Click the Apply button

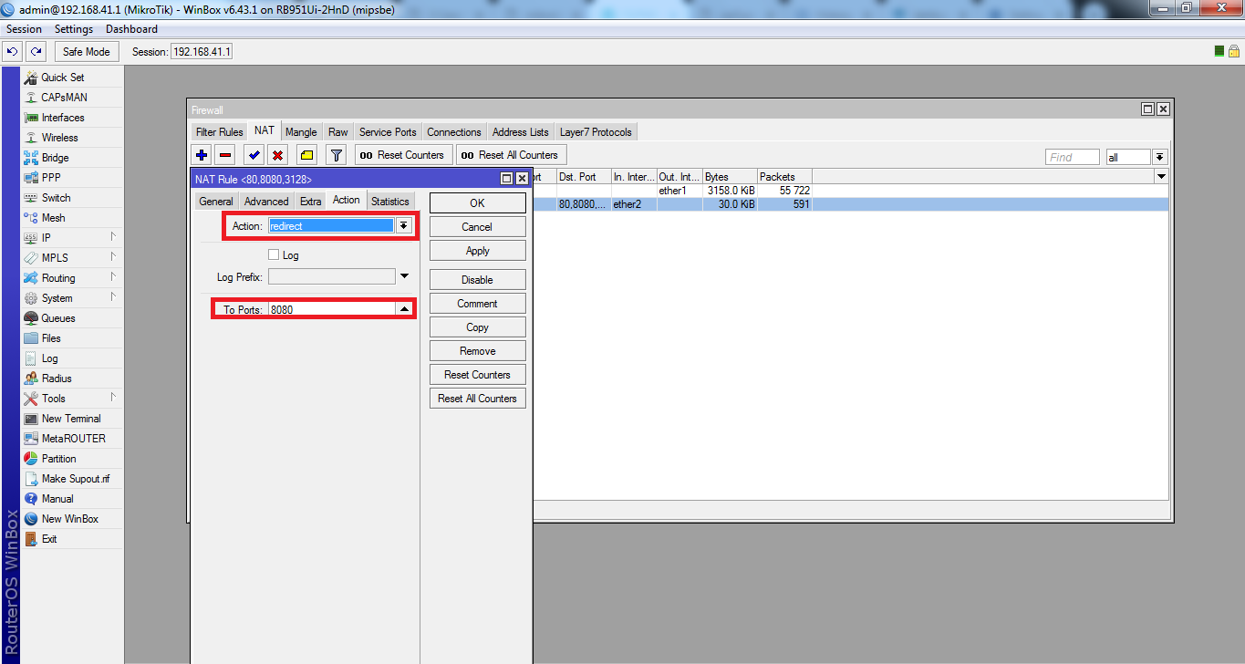coord(478,251)
